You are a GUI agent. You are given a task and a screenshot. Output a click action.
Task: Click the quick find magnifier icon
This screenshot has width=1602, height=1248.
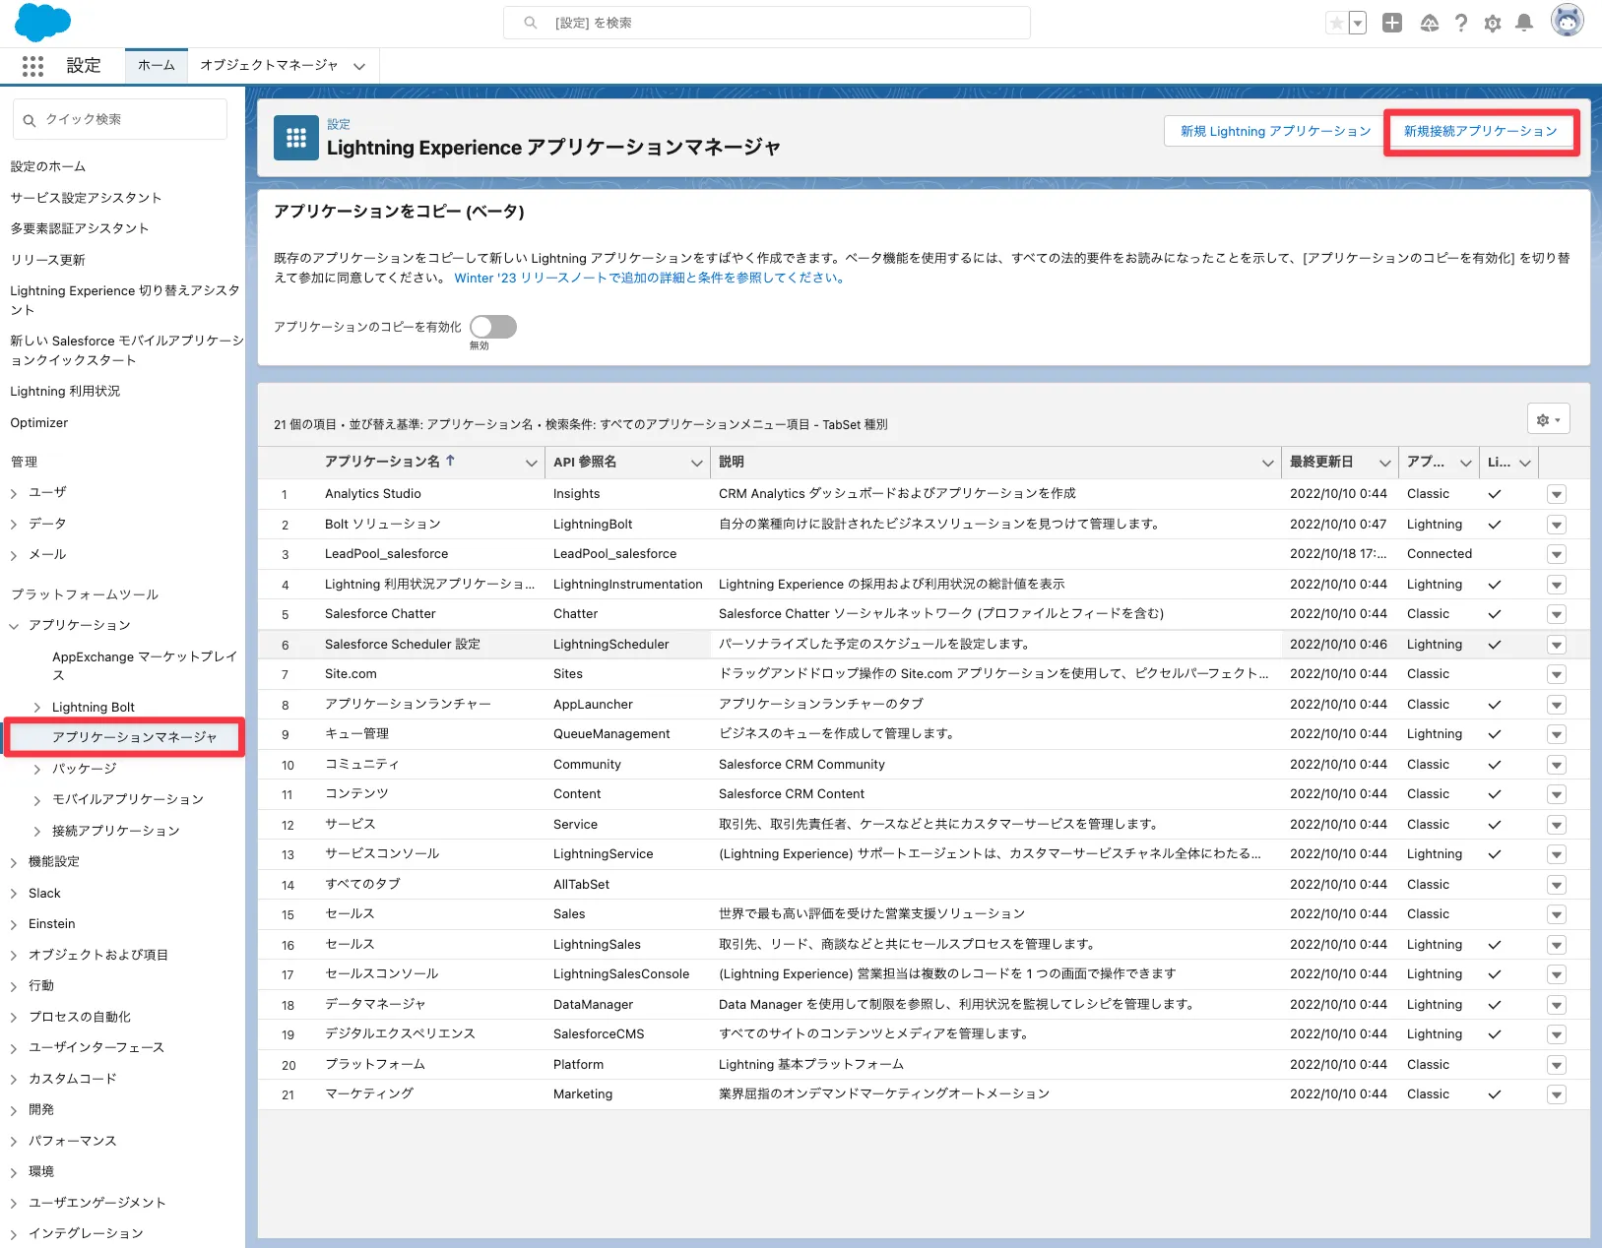30,120
